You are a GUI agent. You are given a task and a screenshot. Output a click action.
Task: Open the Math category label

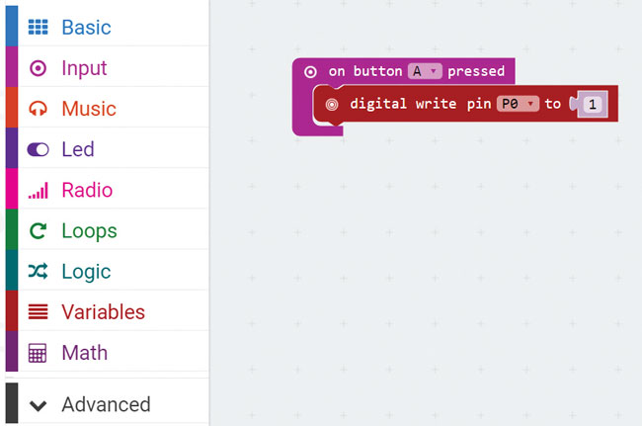(x=85, y=353)
